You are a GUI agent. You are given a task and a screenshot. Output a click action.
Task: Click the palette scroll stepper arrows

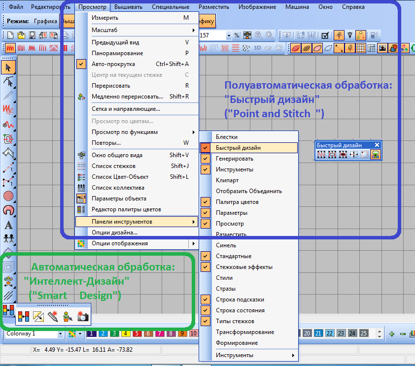pos(380,334)
